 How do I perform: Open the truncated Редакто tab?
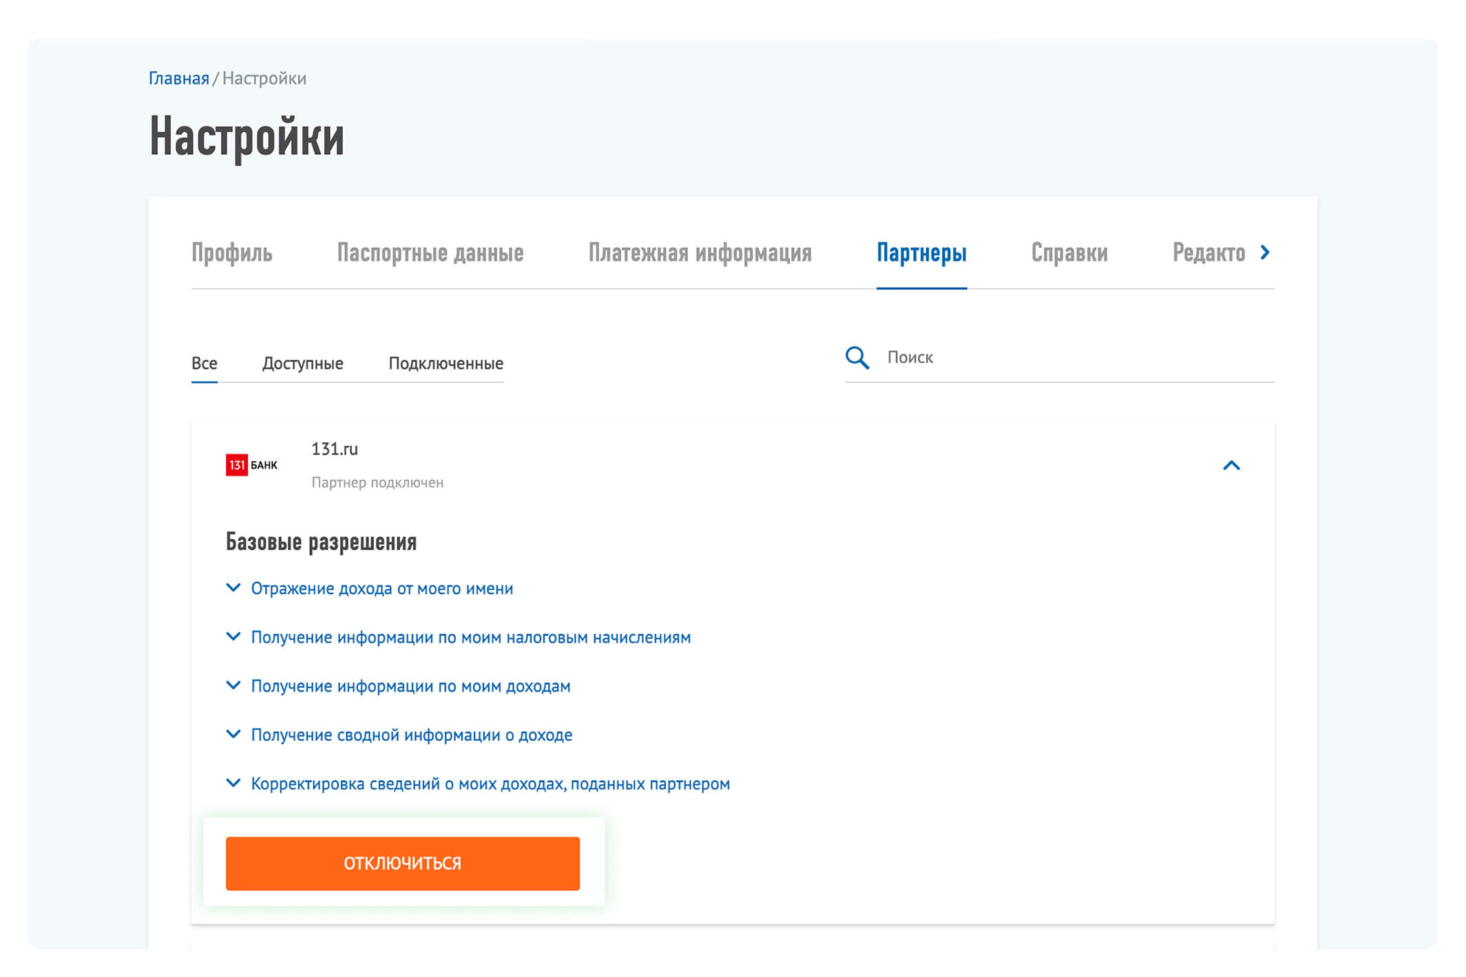[x=1208, y=253]
